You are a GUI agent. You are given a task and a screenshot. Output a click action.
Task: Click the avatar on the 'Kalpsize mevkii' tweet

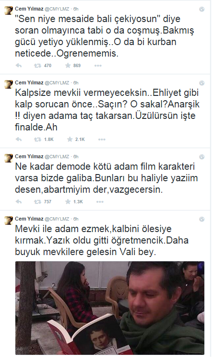[9, 84]
